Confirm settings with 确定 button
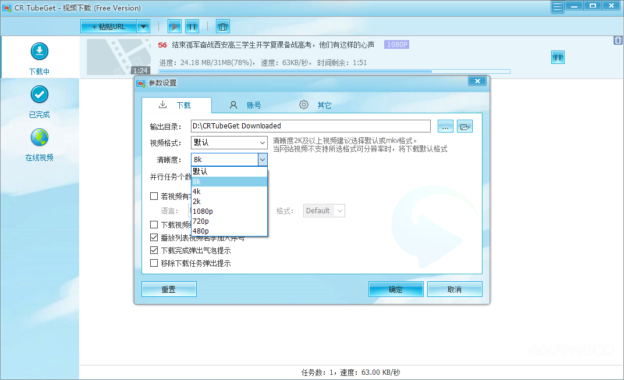Screen dimensions: 624x380 pyautogui.click(x=396, y=289)
